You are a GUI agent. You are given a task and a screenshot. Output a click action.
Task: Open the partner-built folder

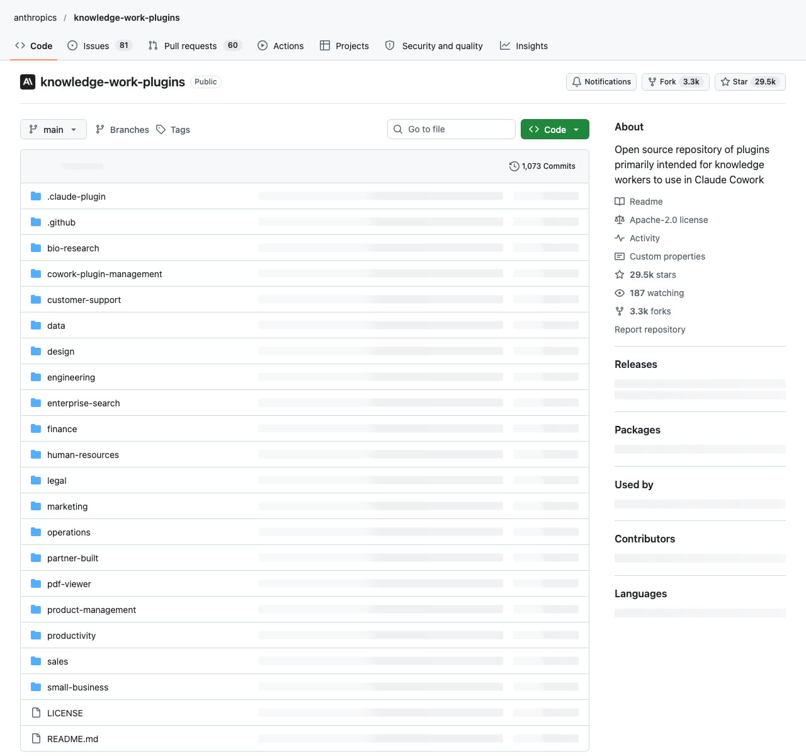[72, 558]
